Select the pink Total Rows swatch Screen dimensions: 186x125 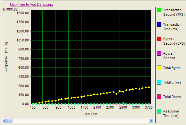tap(159, 97)
